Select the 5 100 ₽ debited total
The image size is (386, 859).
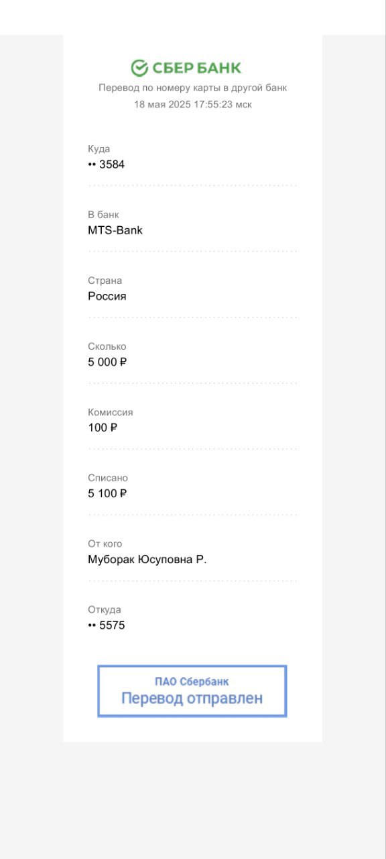107,493
